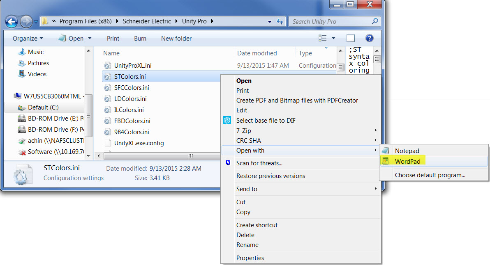
Task: Click the Back navigation arrow
Action: tap(12, 22)
